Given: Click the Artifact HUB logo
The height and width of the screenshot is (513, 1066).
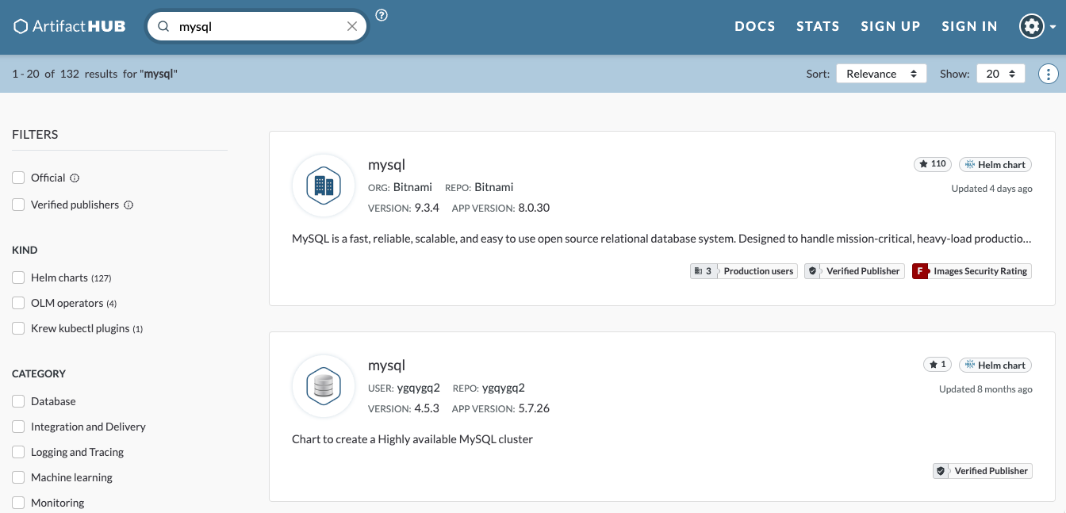Looking at the screenshot, I should click(70, 26).
